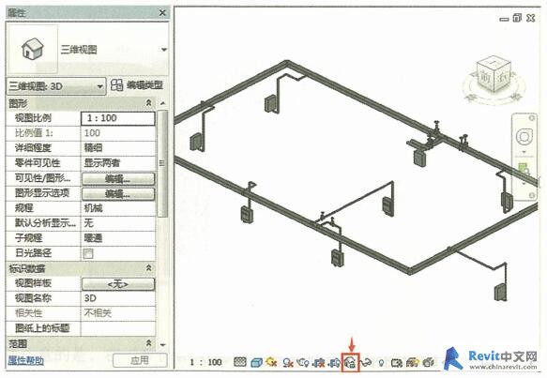Viewport: 547px width, 378px height.
Task: Open the 三维视图 type selector dropdown
Action: (x=163, y=50)
